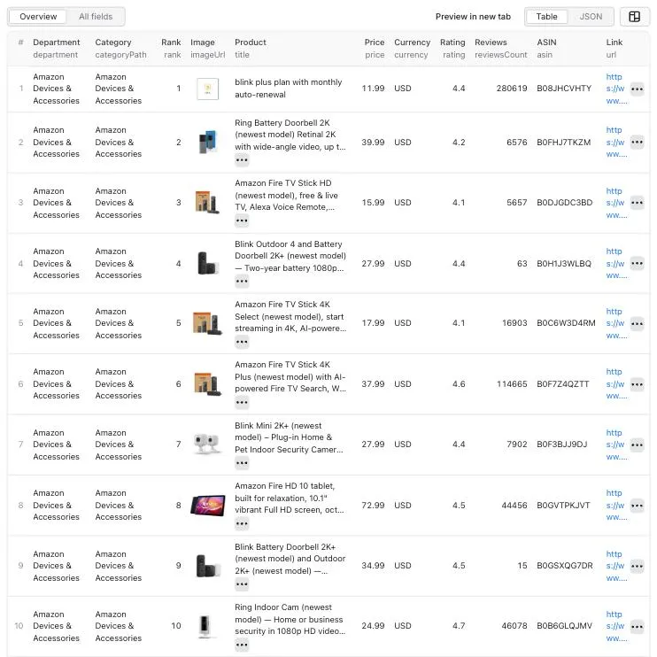
Task: Open row menu for ASIN B0DJGDC3BD
Action: pyautogui.click(x=637, y=203)
